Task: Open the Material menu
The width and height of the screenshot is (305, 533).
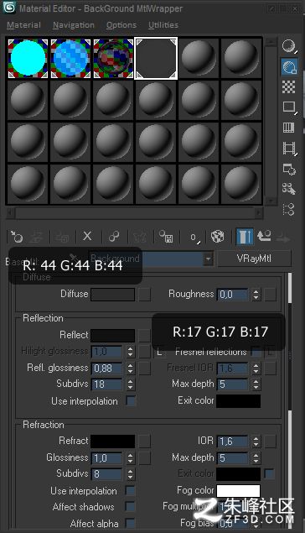Action: (23, 25)
